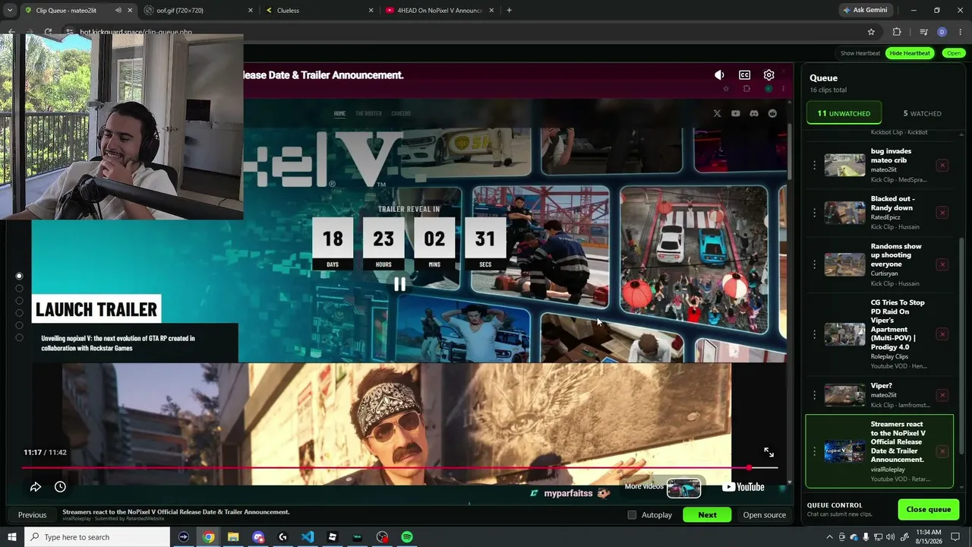Viewport: 972px width, 547px height.
Task: Remove 'Blacked out - Randy down' clip
Action: pos(942,213)
